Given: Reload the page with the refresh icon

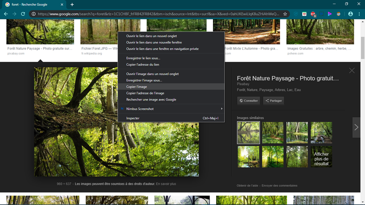Looking at the screenshot, I should tap(24, 14).
